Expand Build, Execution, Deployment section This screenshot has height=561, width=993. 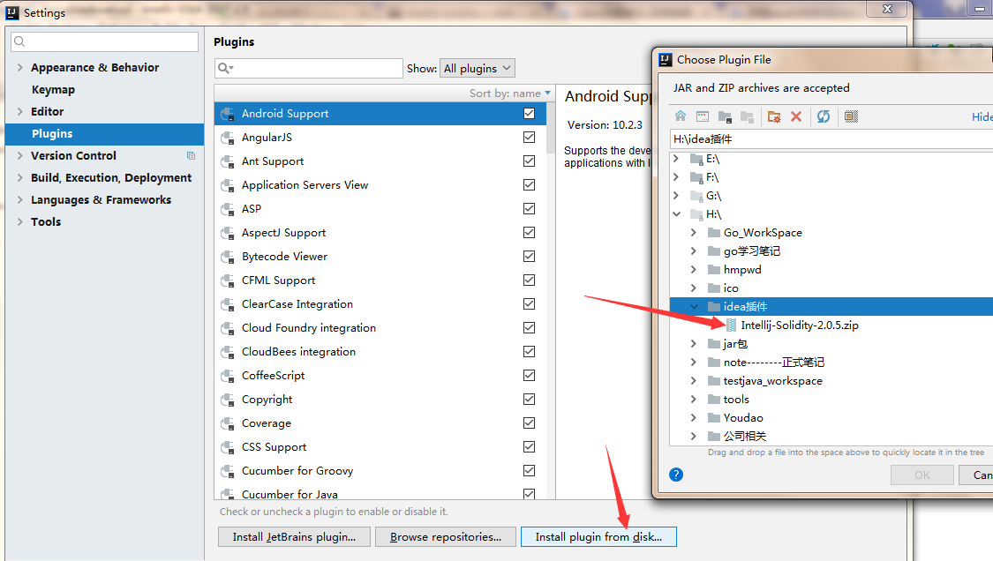coord(19,178)
